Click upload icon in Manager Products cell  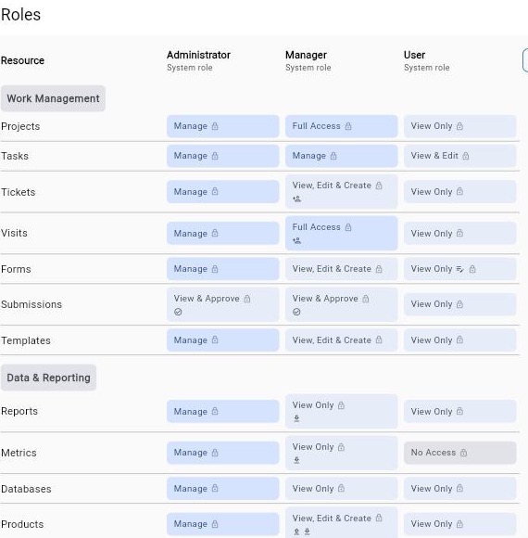click(x=296, y=532)
